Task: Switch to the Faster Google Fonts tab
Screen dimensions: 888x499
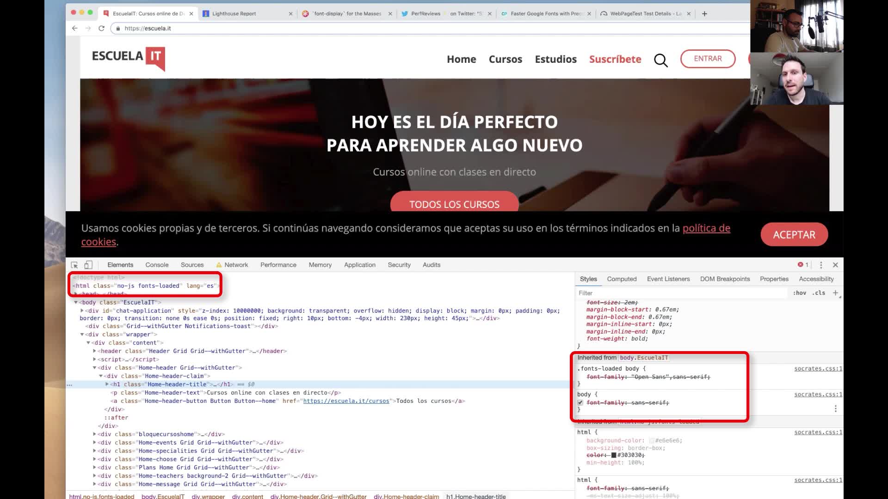Action: click(x=546, y=14)
